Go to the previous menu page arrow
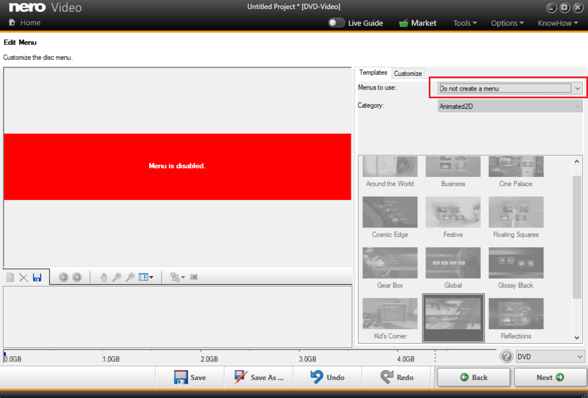The image size is (588, 398). coord(63,277)
